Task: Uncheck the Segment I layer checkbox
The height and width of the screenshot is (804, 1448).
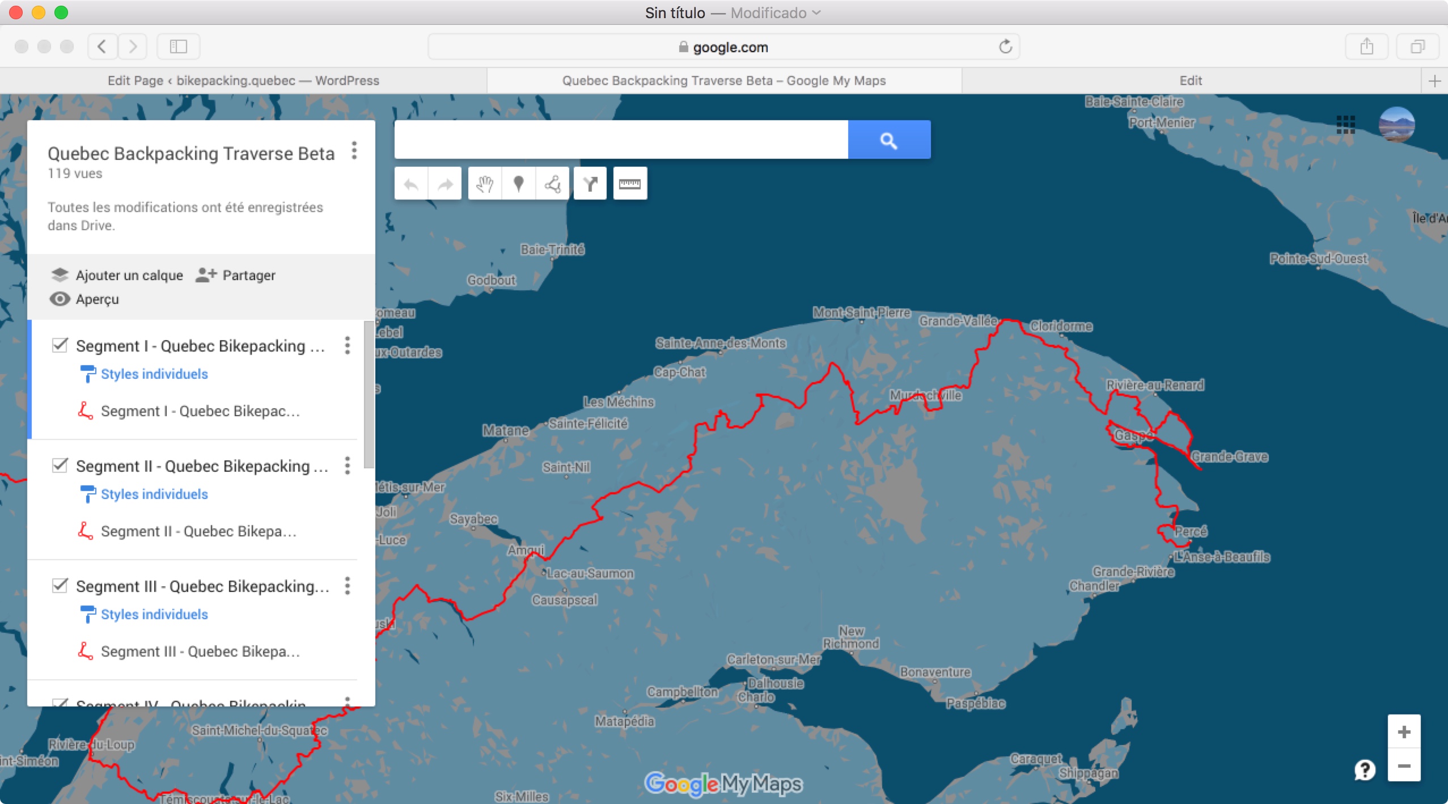Action: pos(60,345)
